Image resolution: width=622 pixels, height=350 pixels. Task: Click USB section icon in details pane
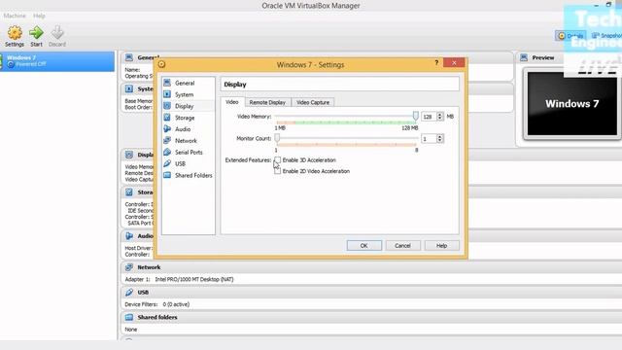(x=129, y=293)
